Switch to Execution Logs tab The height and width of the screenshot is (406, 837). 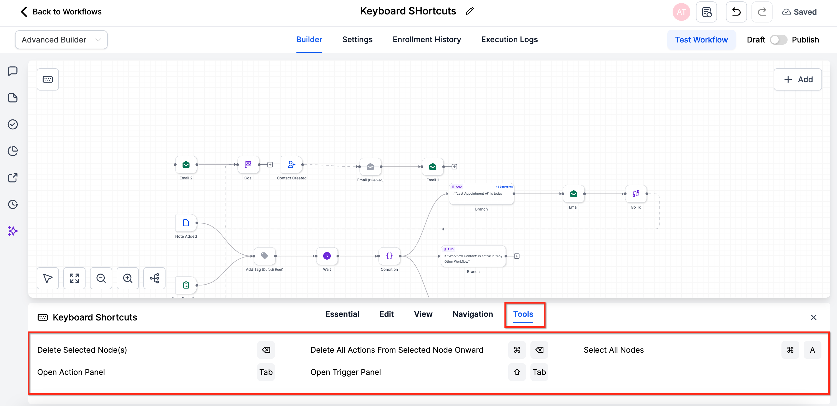click(x=509, y=40)
